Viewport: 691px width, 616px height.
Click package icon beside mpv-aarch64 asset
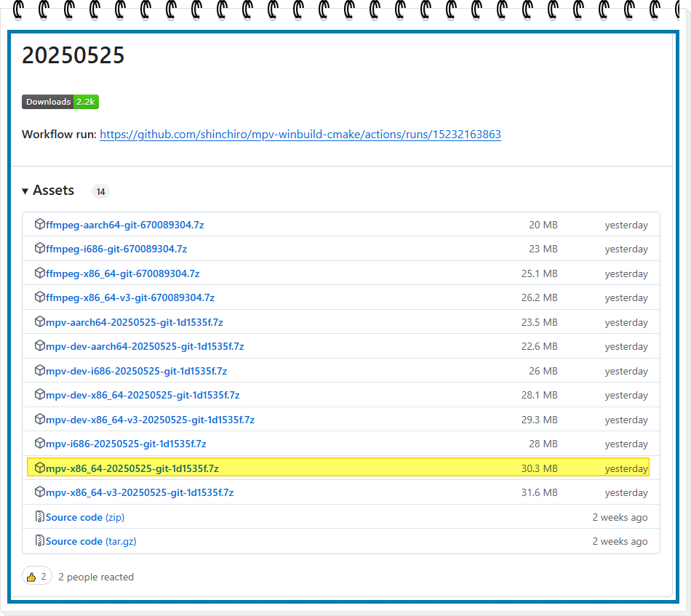40,322
